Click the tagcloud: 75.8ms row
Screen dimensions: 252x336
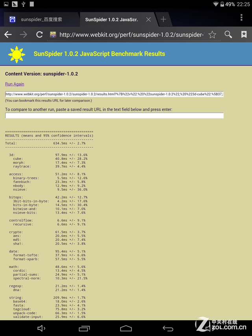(x=49, y=309)
